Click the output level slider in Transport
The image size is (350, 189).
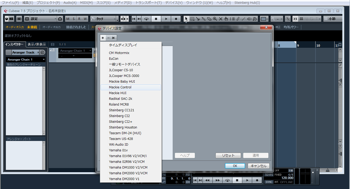(x=313, y=172)
